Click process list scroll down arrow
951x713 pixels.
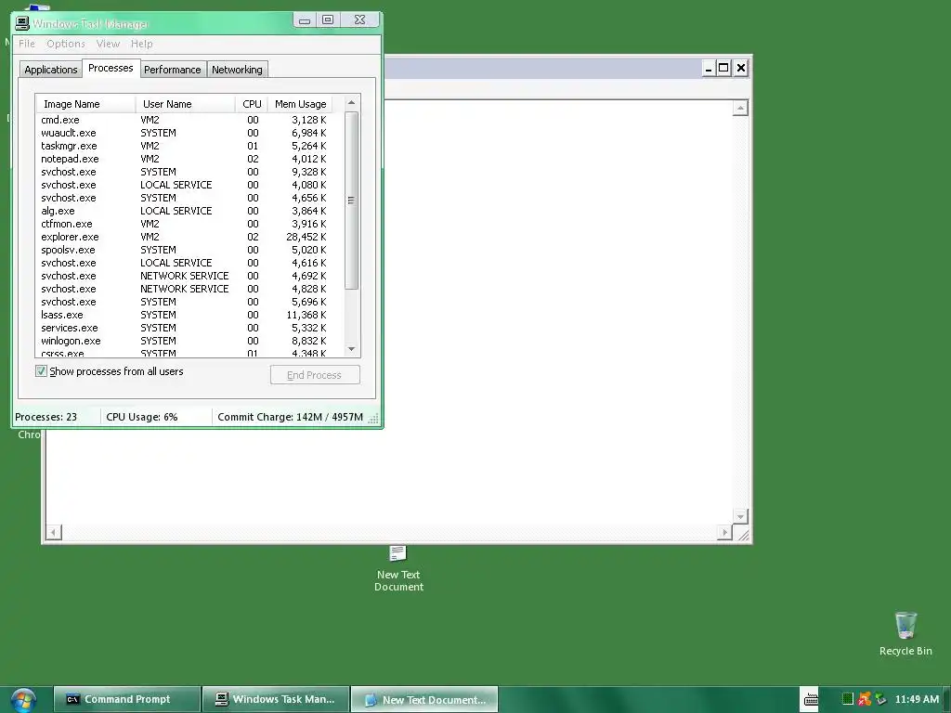[x=351, y=349]
